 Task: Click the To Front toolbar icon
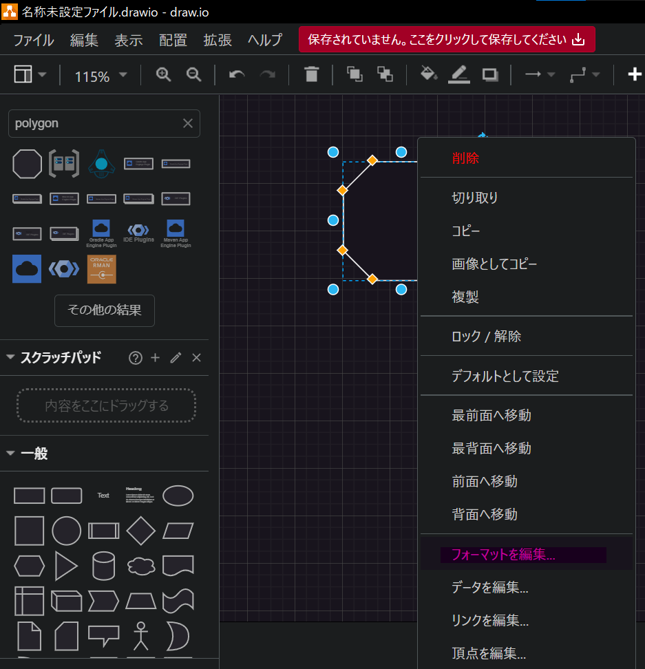tap(355, 74)
